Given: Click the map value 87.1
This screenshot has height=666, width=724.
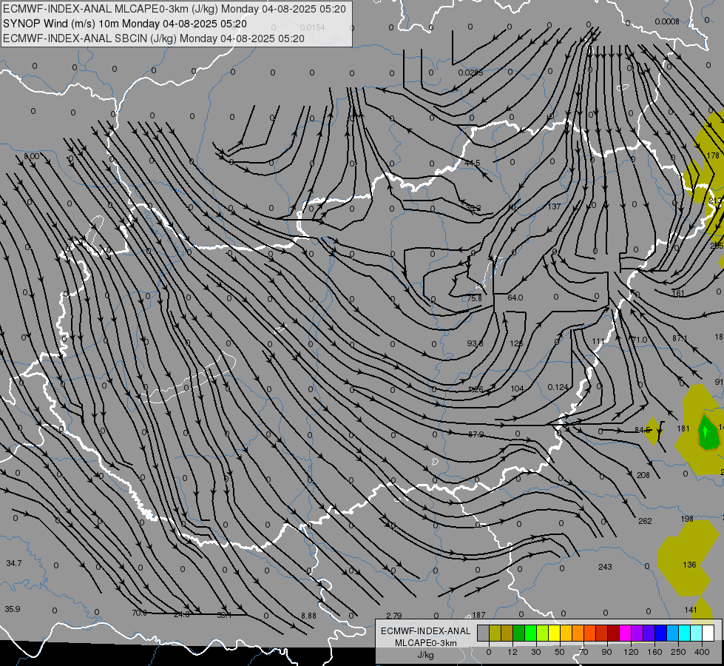Looking at the screenshot, I should click(x=680, y=338).
